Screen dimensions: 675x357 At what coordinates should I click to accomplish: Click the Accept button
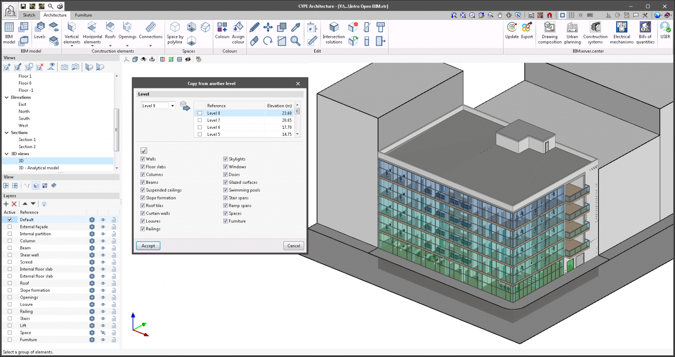[x=148, y=246]
